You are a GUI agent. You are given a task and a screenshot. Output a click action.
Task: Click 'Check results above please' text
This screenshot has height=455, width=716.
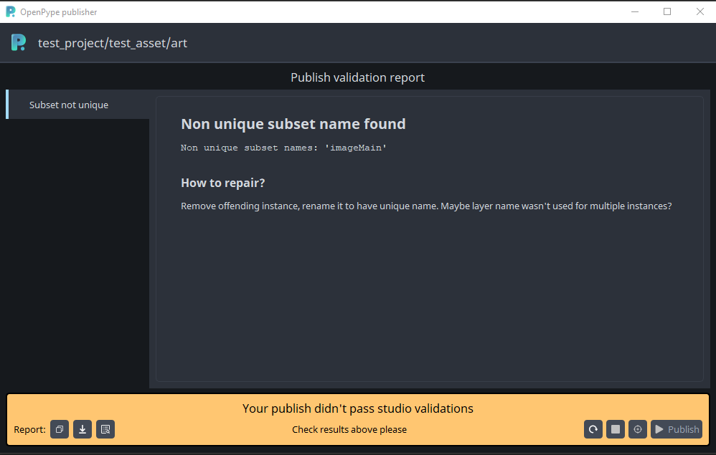[349, 429]
